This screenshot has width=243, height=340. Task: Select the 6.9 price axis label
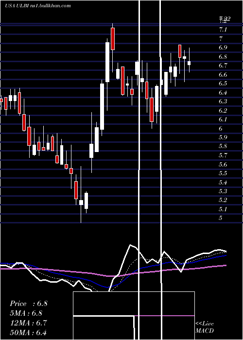pyautogui.click(x=223, y=48)
